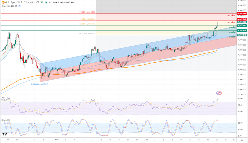Viewport: 248px width, 143px height.
Task: Click the Gold Spot symbol logo icon
Action: tap(3, 2)
